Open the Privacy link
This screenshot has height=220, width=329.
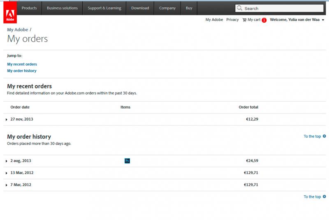click(232, 20)
